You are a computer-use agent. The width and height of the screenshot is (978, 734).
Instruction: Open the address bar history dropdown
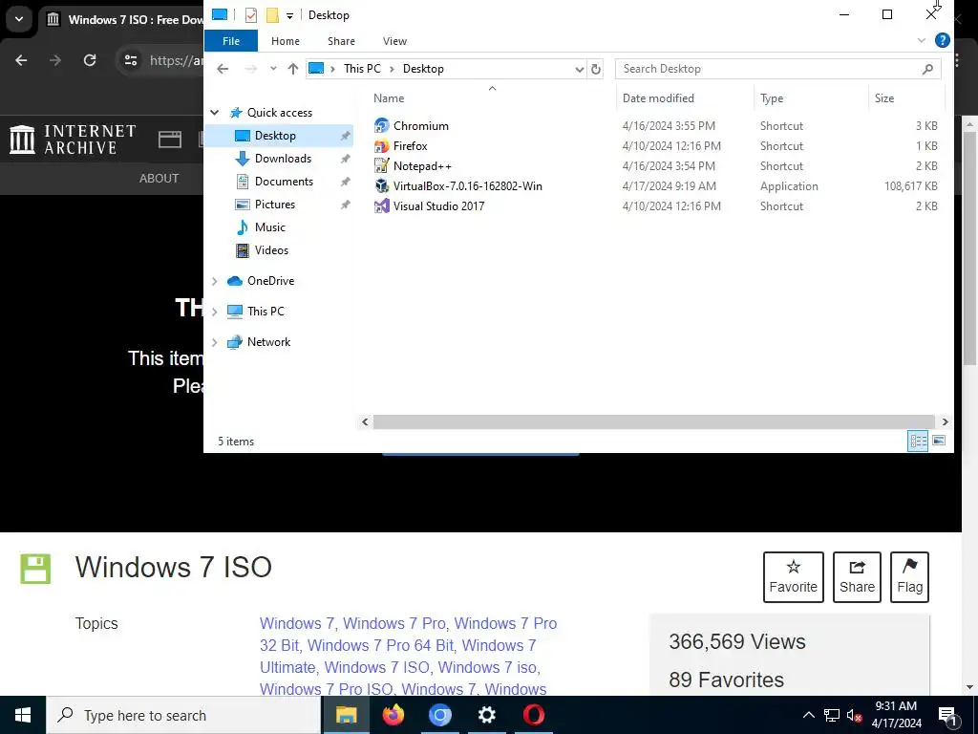tap(579, 69)
